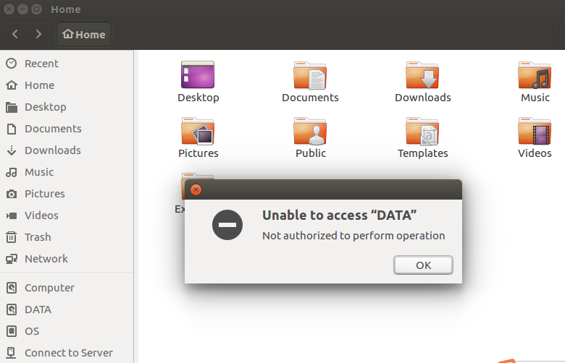This screenshot has height=363, width=565.
Task: Open the Documents folder icon
Action: [x=310, y=75]
